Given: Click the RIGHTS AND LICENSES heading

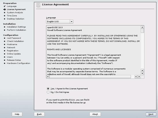Looking at the screenshot, I should click(59, 49).
